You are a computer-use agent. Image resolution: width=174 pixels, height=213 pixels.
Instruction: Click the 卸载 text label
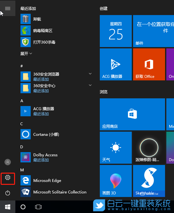point(37,19)
